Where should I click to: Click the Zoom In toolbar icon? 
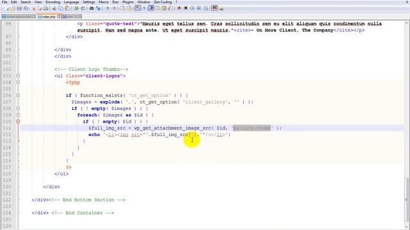(108, 8)
